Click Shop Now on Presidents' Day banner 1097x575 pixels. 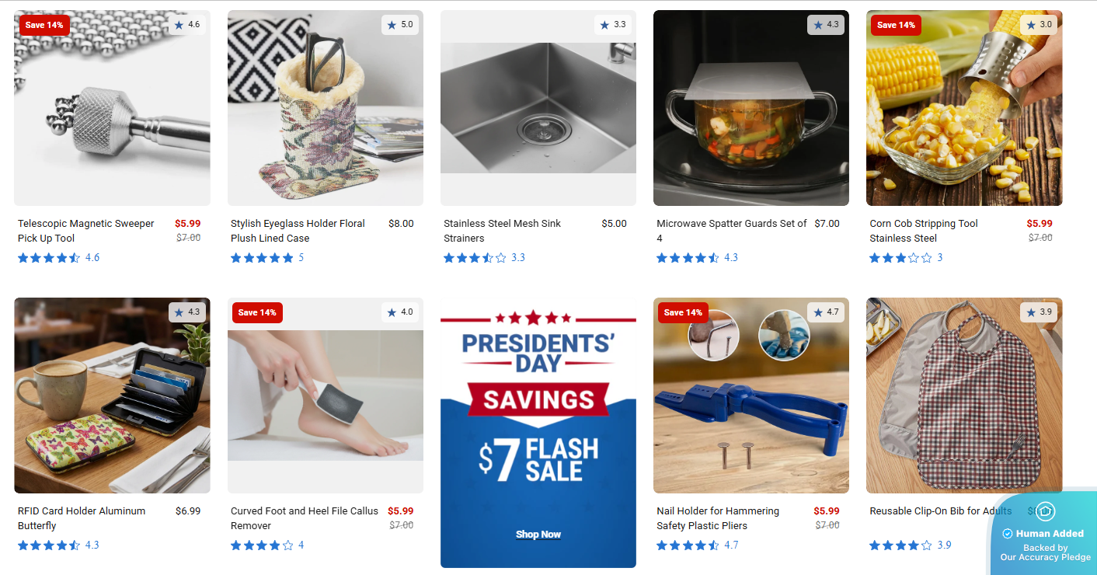click(538, 535)
